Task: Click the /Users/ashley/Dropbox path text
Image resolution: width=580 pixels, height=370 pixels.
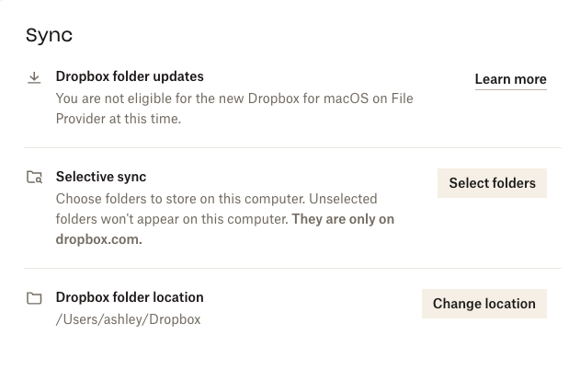Action: coord(128,319)
